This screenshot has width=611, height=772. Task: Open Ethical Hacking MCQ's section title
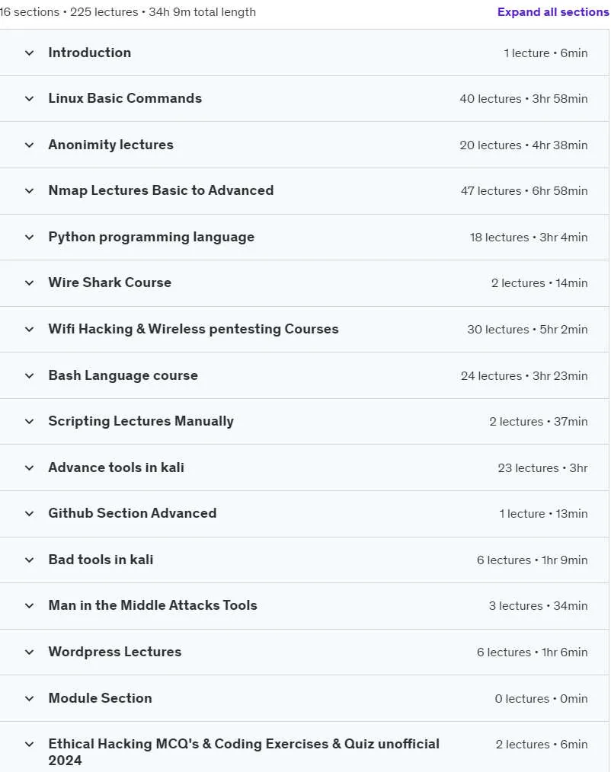tap(244, 751)
